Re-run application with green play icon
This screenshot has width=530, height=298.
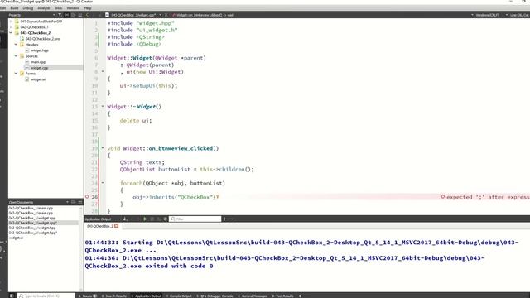(145, 219)
